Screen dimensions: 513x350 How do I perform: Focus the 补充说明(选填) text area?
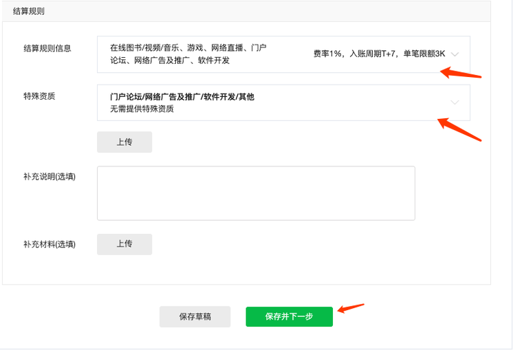pos(256,193)
